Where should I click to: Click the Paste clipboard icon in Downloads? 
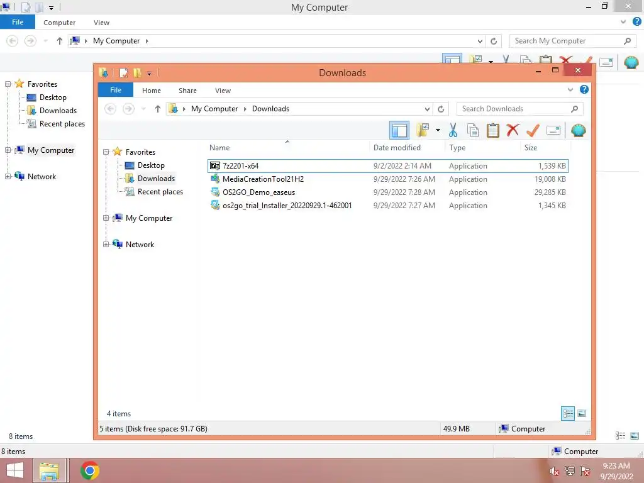tap(492, 130)
